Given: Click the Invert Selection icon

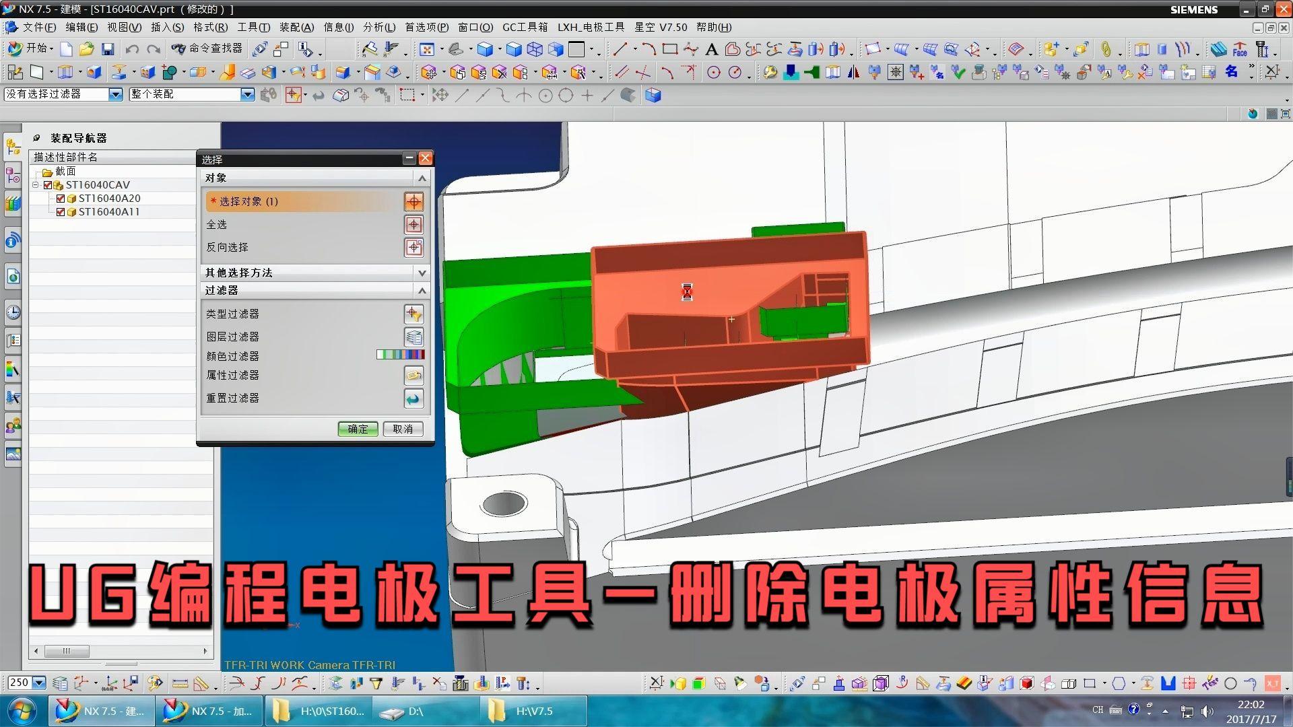Looking at the screenshot, I should (413, 248).
